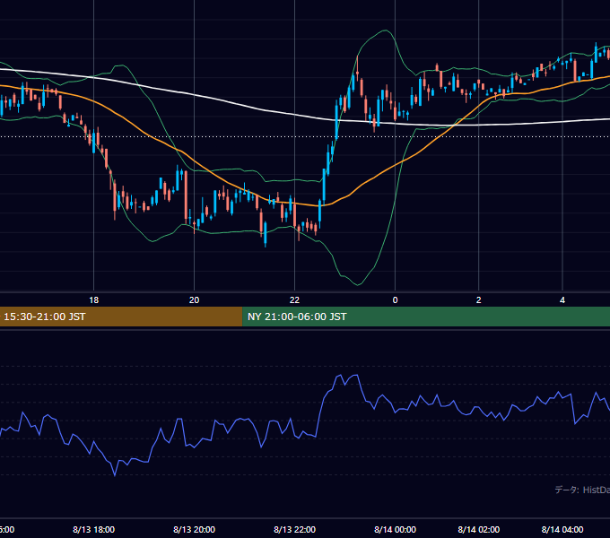Click the 15:30-21:00 JST orange session band
The image size is (610, 538).
pos(121,317)
